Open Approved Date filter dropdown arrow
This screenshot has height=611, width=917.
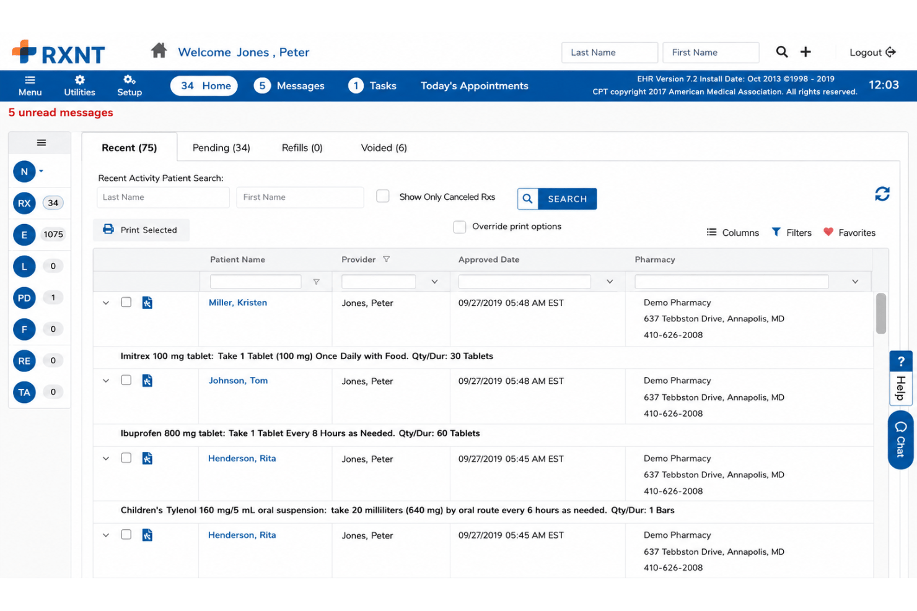(610, 282)
